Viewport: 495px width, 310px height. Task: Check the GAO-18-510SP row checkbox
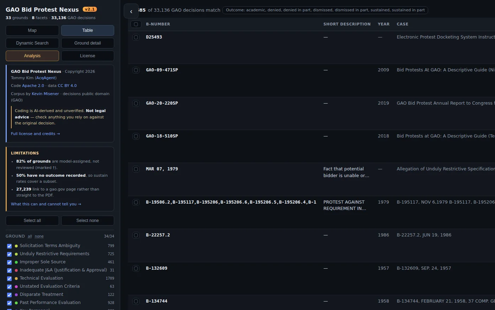(x=136, y=136)
